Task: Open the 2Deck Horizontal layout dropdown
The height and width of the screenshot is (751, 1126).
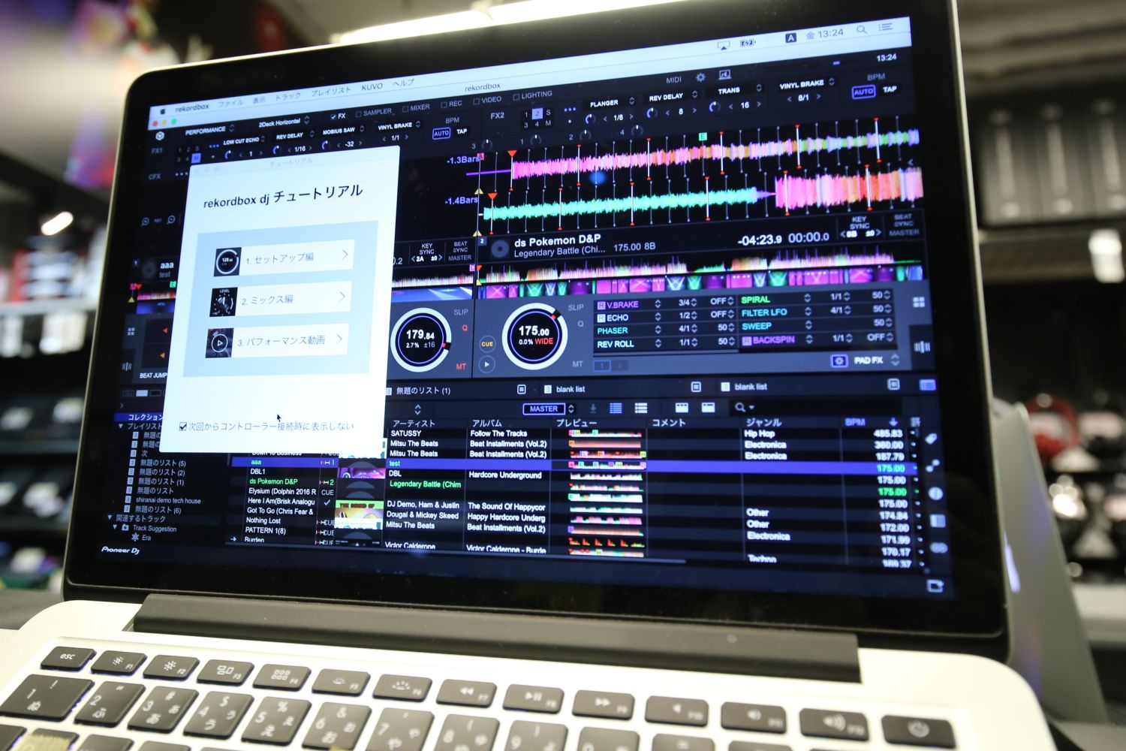Action: coord(283,122)
